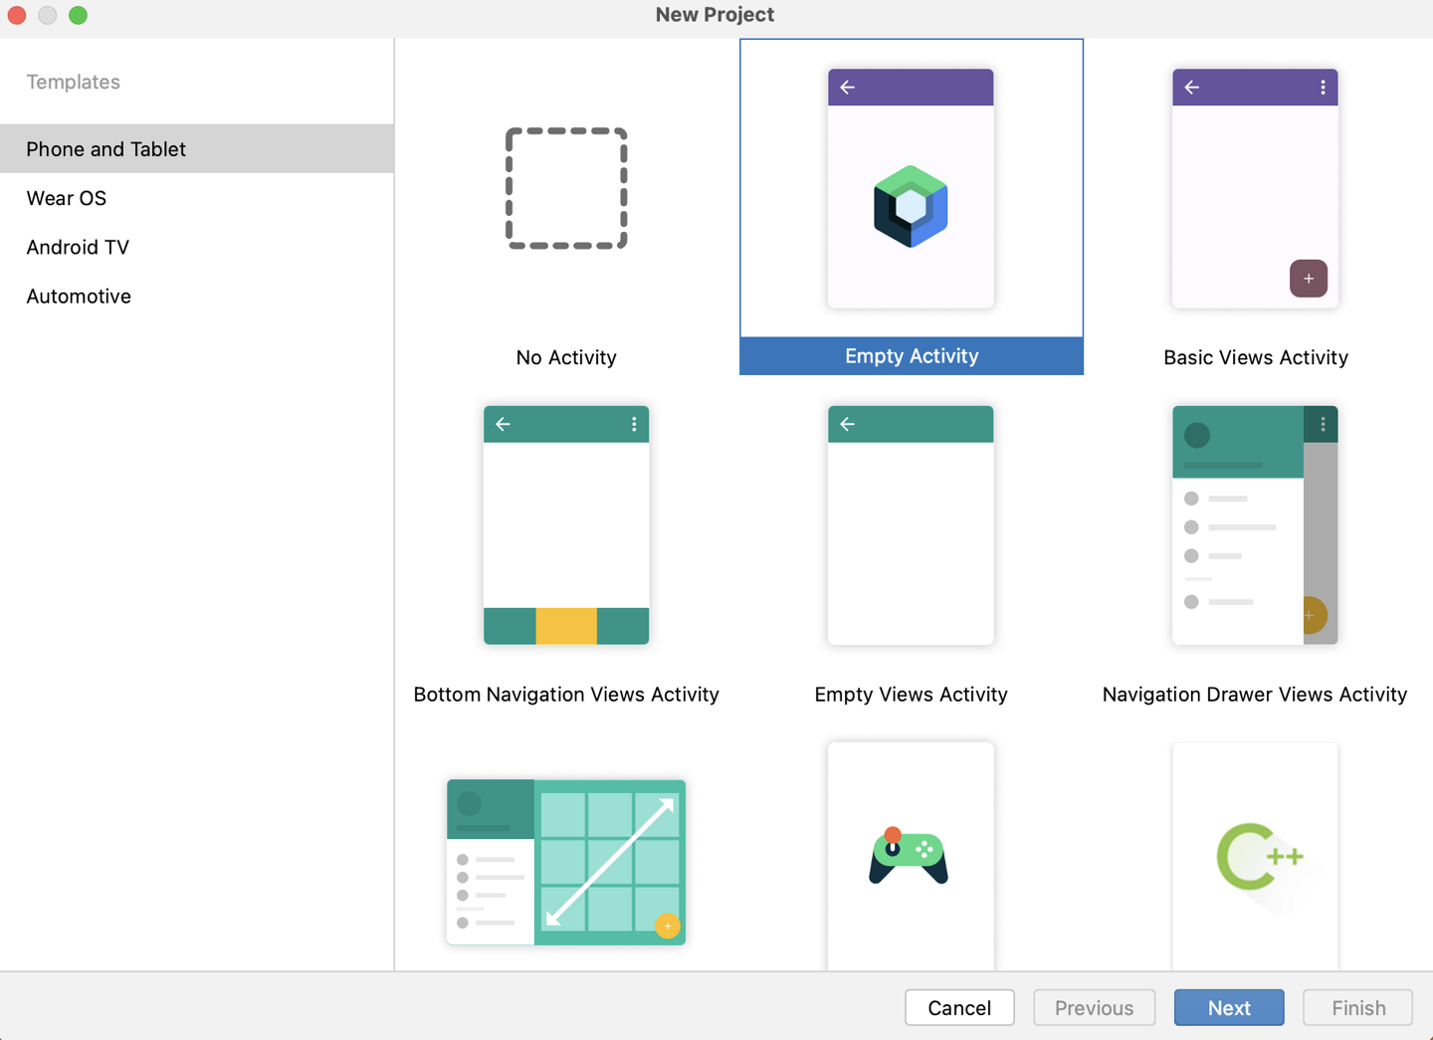
Task: Click the yellow FAB in Navigation Drawer preview
Action: point(1312,616)
